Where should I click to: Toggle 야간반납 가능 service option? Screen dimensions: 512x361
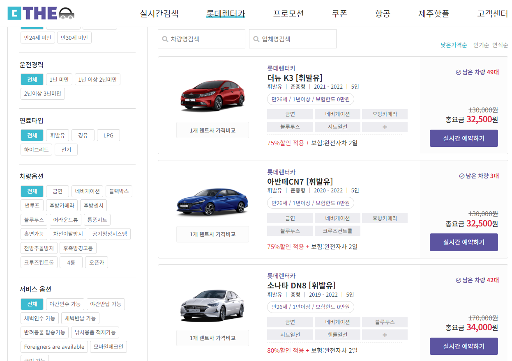106,304
